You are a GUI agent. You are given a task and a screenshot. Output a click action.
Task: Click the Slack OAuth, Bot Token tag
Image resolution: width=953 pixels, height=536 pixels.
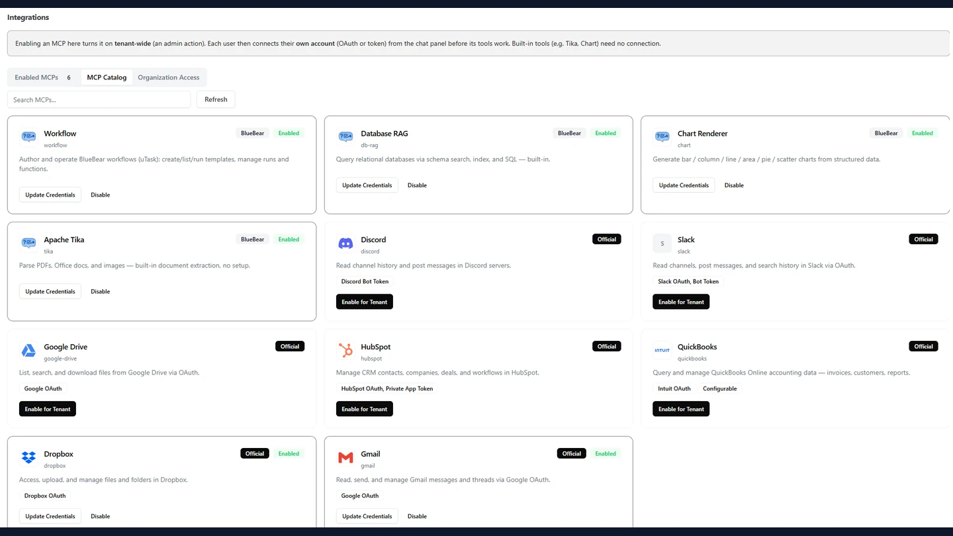click(688, 281)
